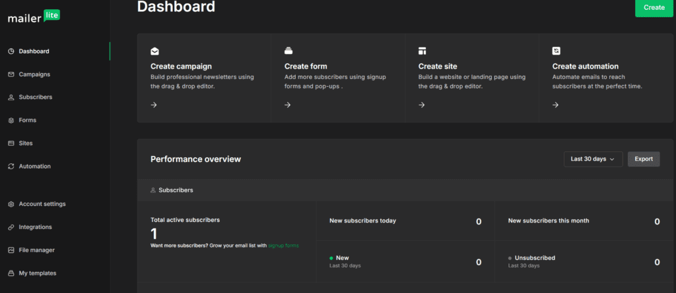676x293 pixels.
Task: Click the MailerLite logo
Action: pyautogui.click(x=34, y=17)
